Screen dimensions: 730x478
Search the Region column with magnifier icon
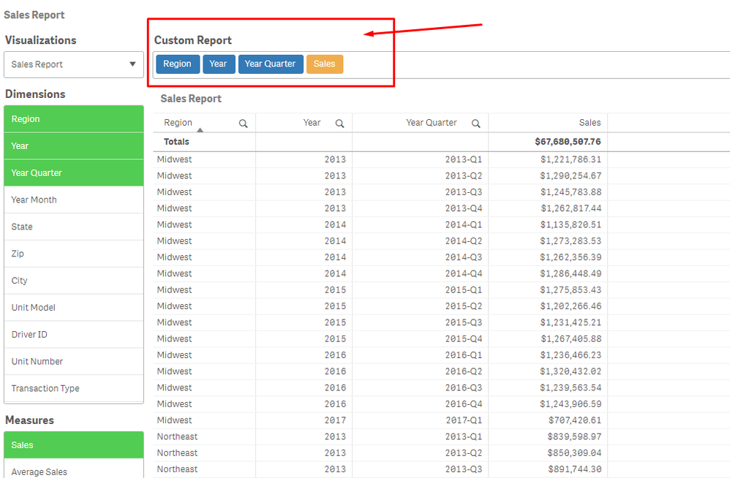(x=243, y=124)
